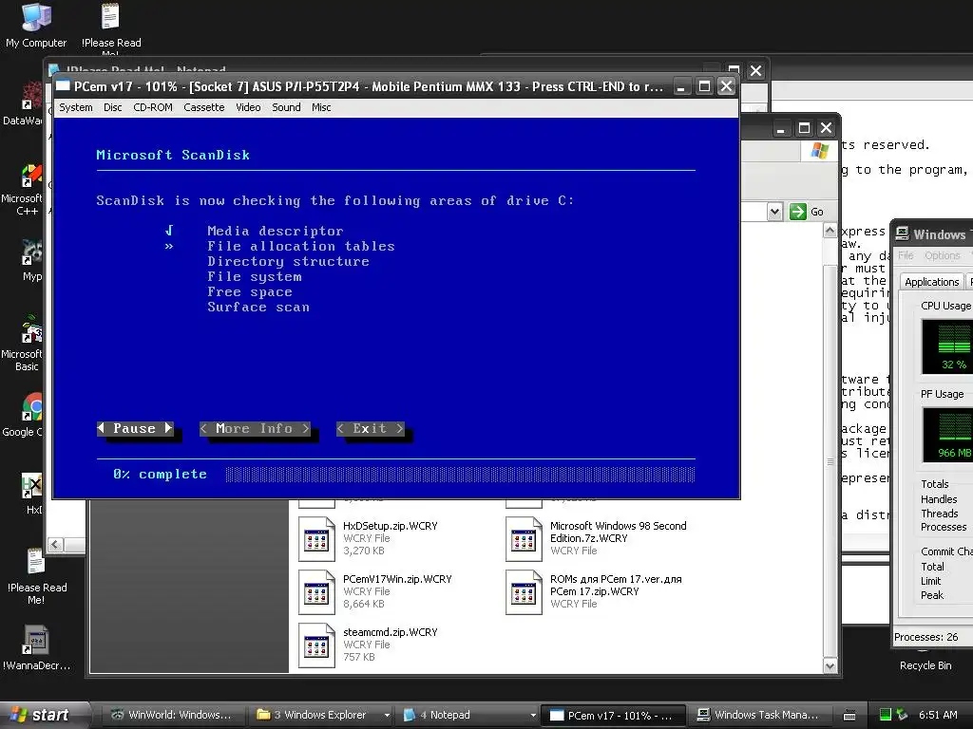Open the DataWa desktop shortcut
Screen dimensions: 973x729
[x=23, y=104]
